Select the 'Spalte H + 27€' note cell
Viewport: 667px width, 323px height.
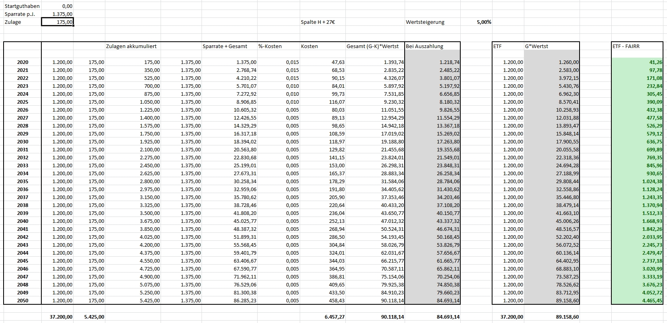point(318,22)
